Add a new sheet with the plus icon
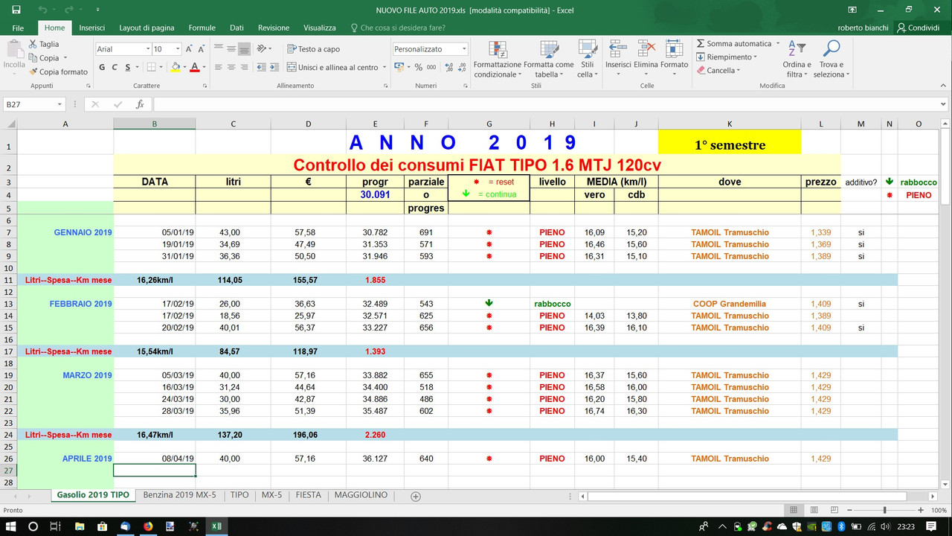952x536 pixels. click(416, 496)
